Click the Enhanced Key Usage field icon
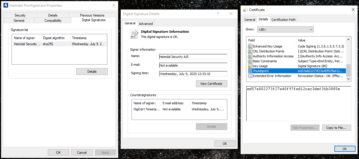This screenshot has height=159, width=359. [250, 46]
